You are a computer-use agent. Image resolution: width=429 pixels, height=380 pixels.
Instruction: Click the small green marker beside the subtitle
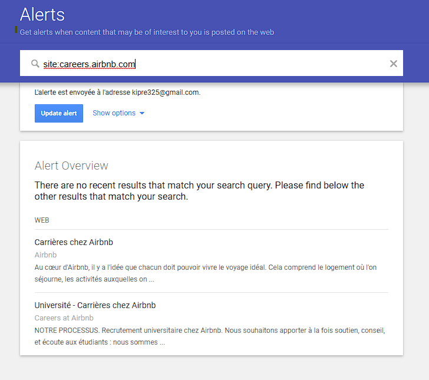[x=16, y=29]
